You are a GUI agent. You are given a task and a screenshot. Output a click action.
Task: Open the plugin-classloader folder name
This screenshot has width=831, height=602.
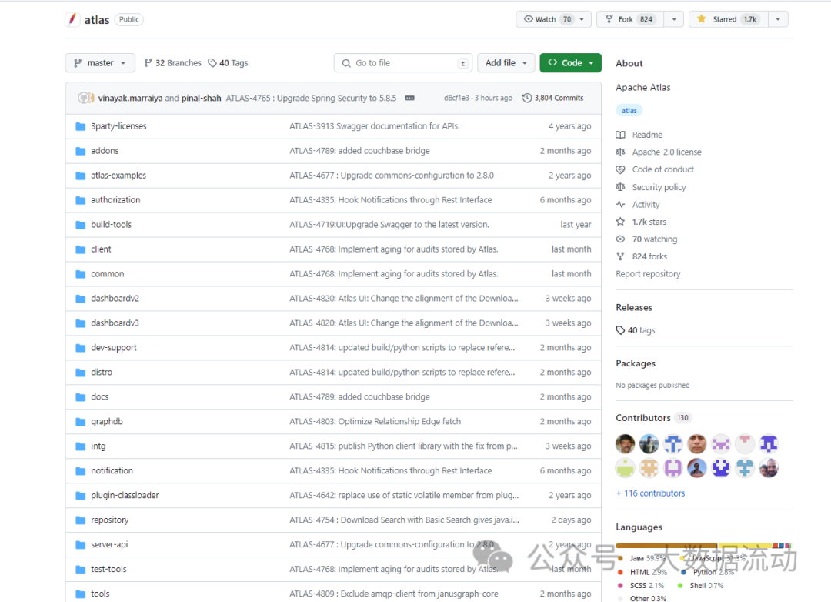tap(125, 496)
